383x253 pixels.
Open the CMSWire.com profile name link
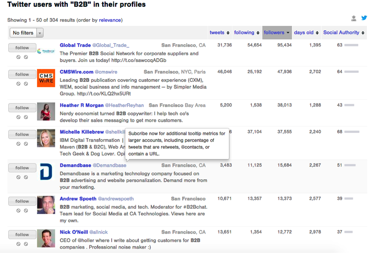(x=77, y=72)
